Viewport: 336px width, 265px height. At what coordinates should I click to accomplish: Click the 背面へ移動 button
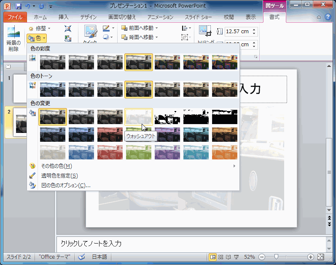click(x=137, y=37)
